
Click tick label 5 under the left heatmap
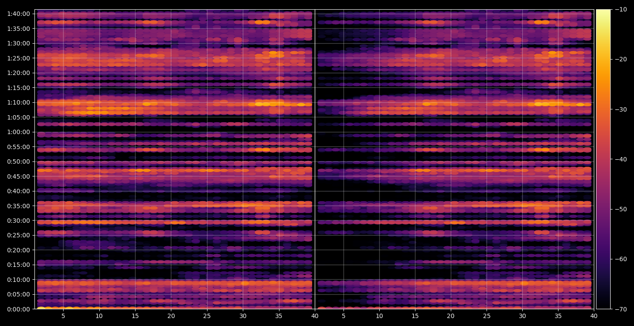point(63,316)
